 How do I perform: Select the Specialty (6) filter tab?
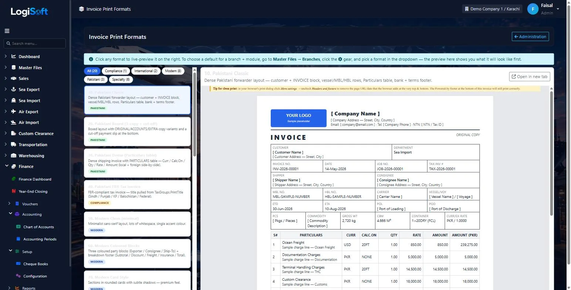tap(121, 80)
